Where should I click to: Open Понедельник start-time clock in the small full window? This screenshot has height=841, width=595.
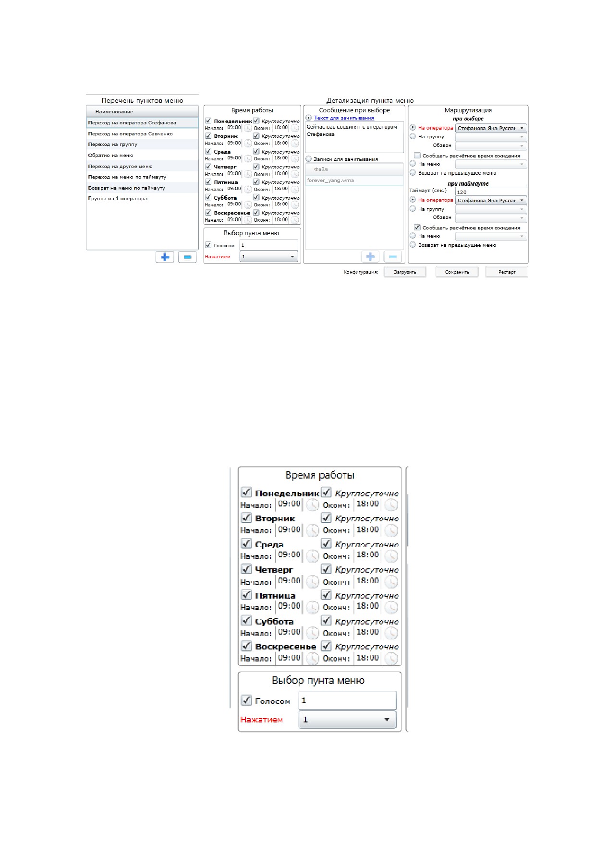pyautogui.click(x=248, y=128)
